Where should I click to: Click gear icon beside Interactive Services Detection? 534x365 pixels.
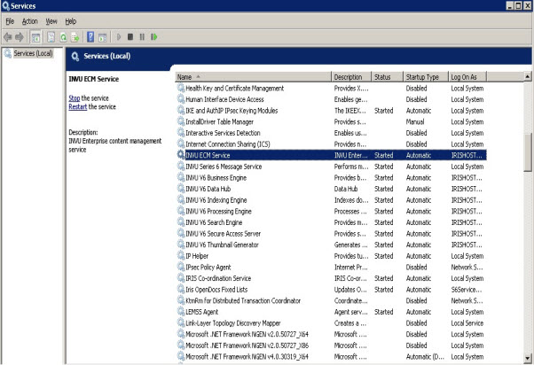(181, 132)
